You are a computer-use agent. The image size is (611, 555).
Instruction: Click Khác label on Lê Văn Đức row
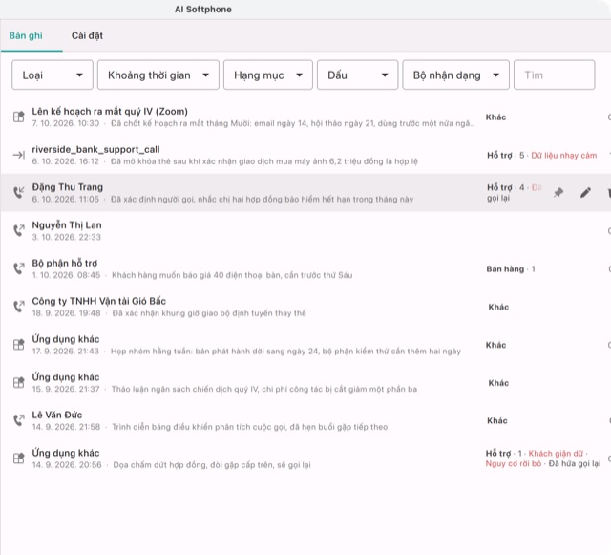[x=497, y=420]
